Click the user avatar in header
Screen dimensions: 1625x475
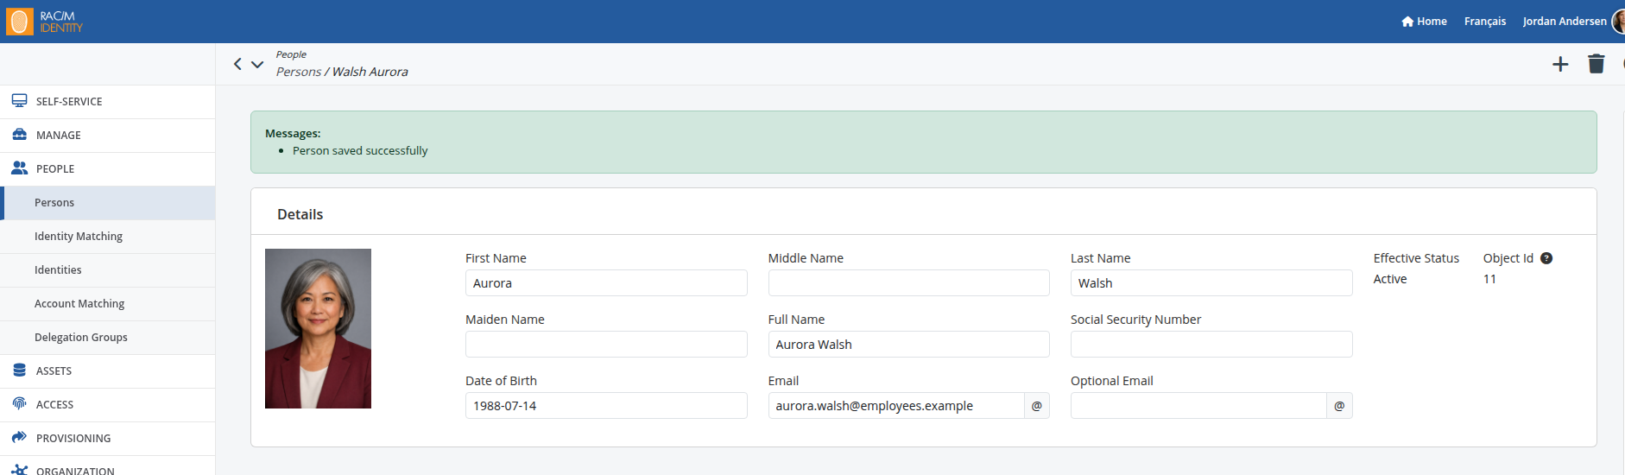pyautogui.click(x=1618, y=22)
